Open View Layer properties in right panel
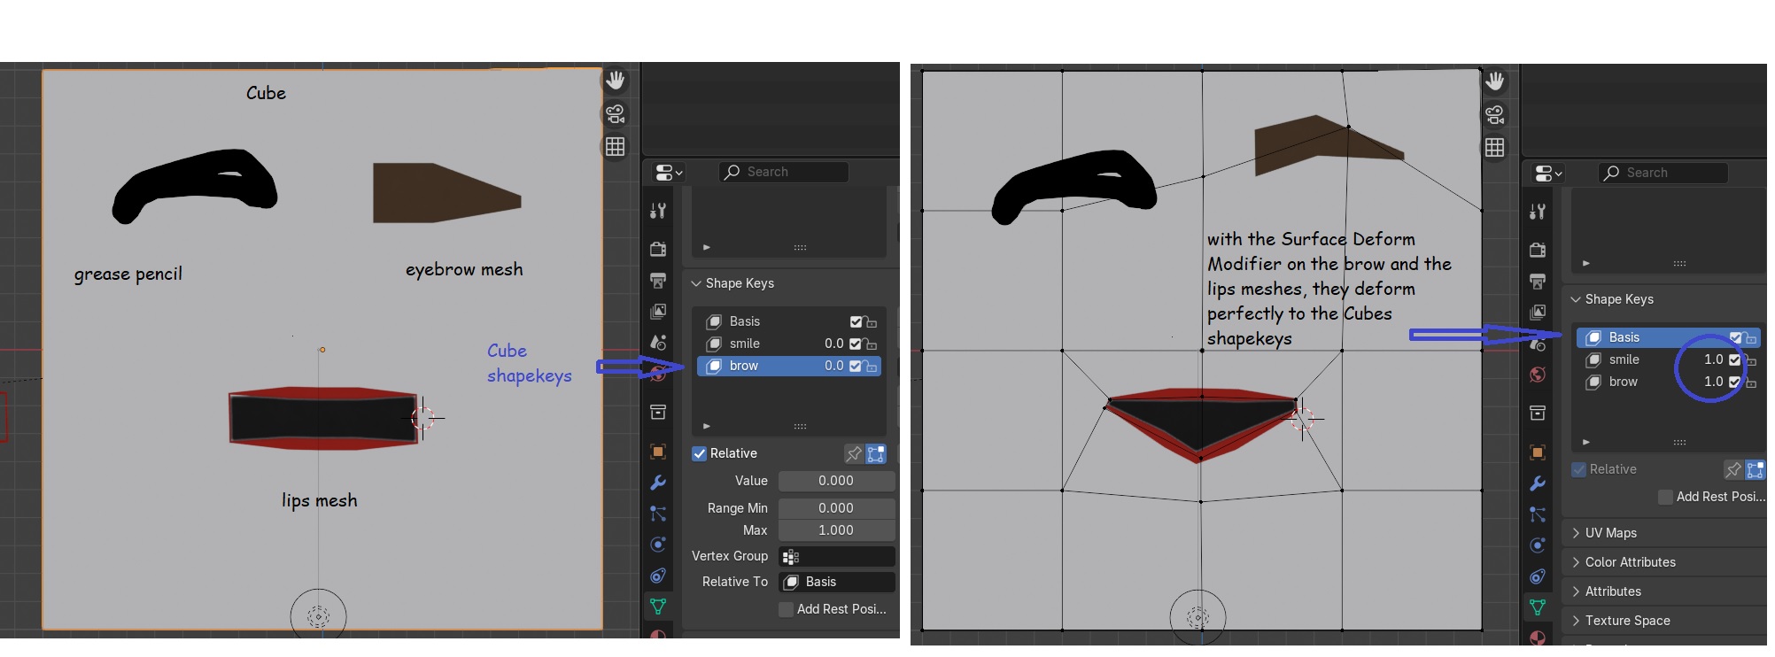The width and height of the screenshot is (1775, 657). tap(1538, 313)
